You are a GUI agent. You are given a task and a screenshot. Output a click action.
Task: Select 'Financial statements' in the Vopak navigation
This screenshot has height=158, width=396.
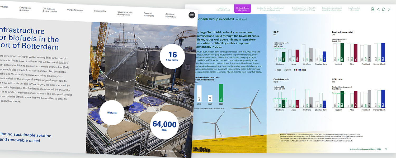coord(149,14)
